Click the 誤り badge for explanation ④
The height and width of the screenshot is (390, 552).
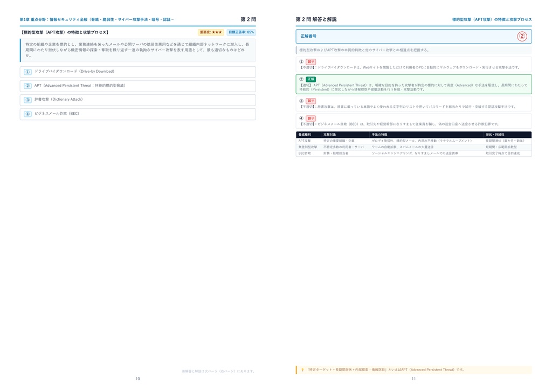[310, 119]
